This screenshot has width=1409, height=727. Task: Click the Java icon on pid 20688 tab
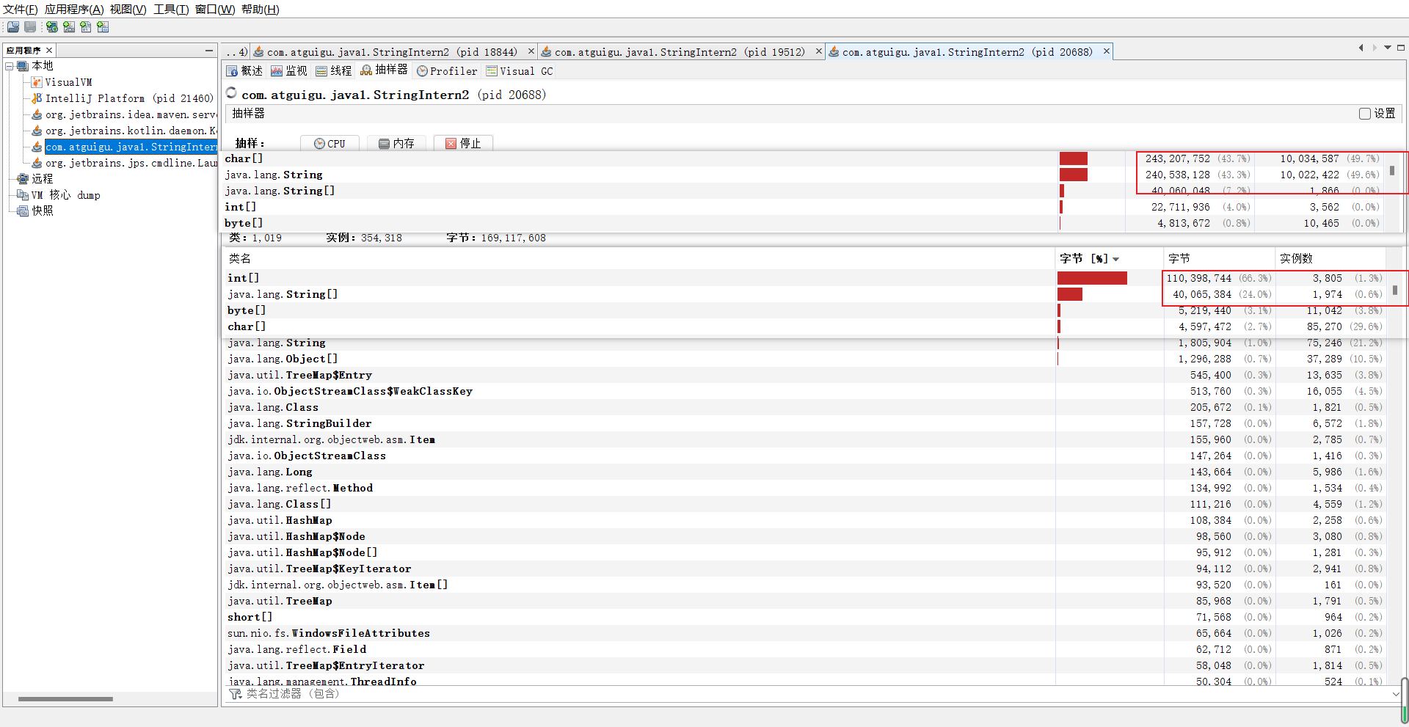[834, 52]
